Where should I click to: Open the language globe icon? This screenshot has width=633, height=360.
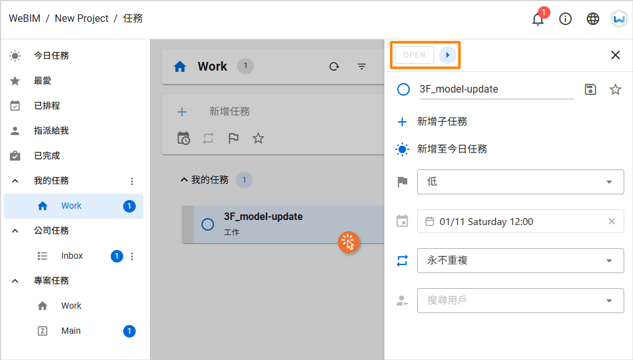click(592, 19)
